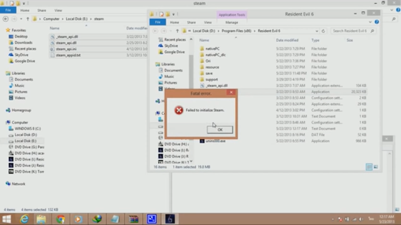Open Internet Explorer from the taskbar
The height and width of the screenshot is (225, 401).
click(x=25, y=219)
